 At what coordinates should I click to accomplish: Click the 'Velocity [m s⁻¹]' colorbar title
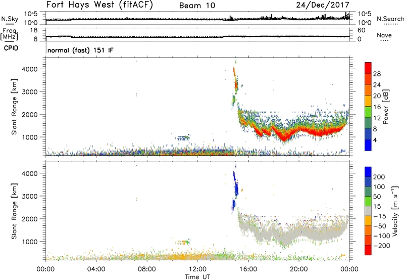click(x=395, y=211)
